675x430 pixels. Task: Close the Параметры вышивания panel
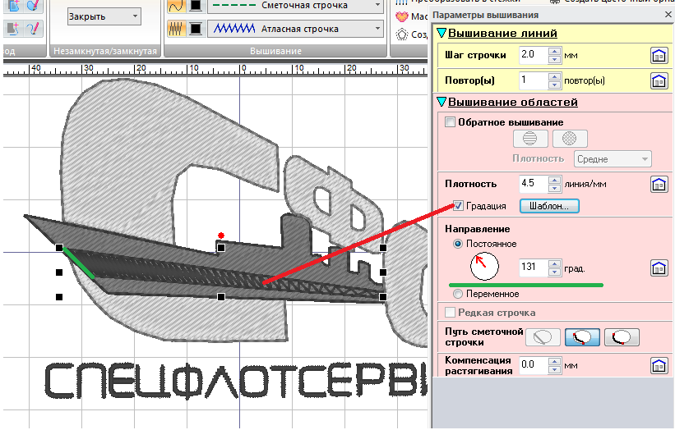(668, 15)
